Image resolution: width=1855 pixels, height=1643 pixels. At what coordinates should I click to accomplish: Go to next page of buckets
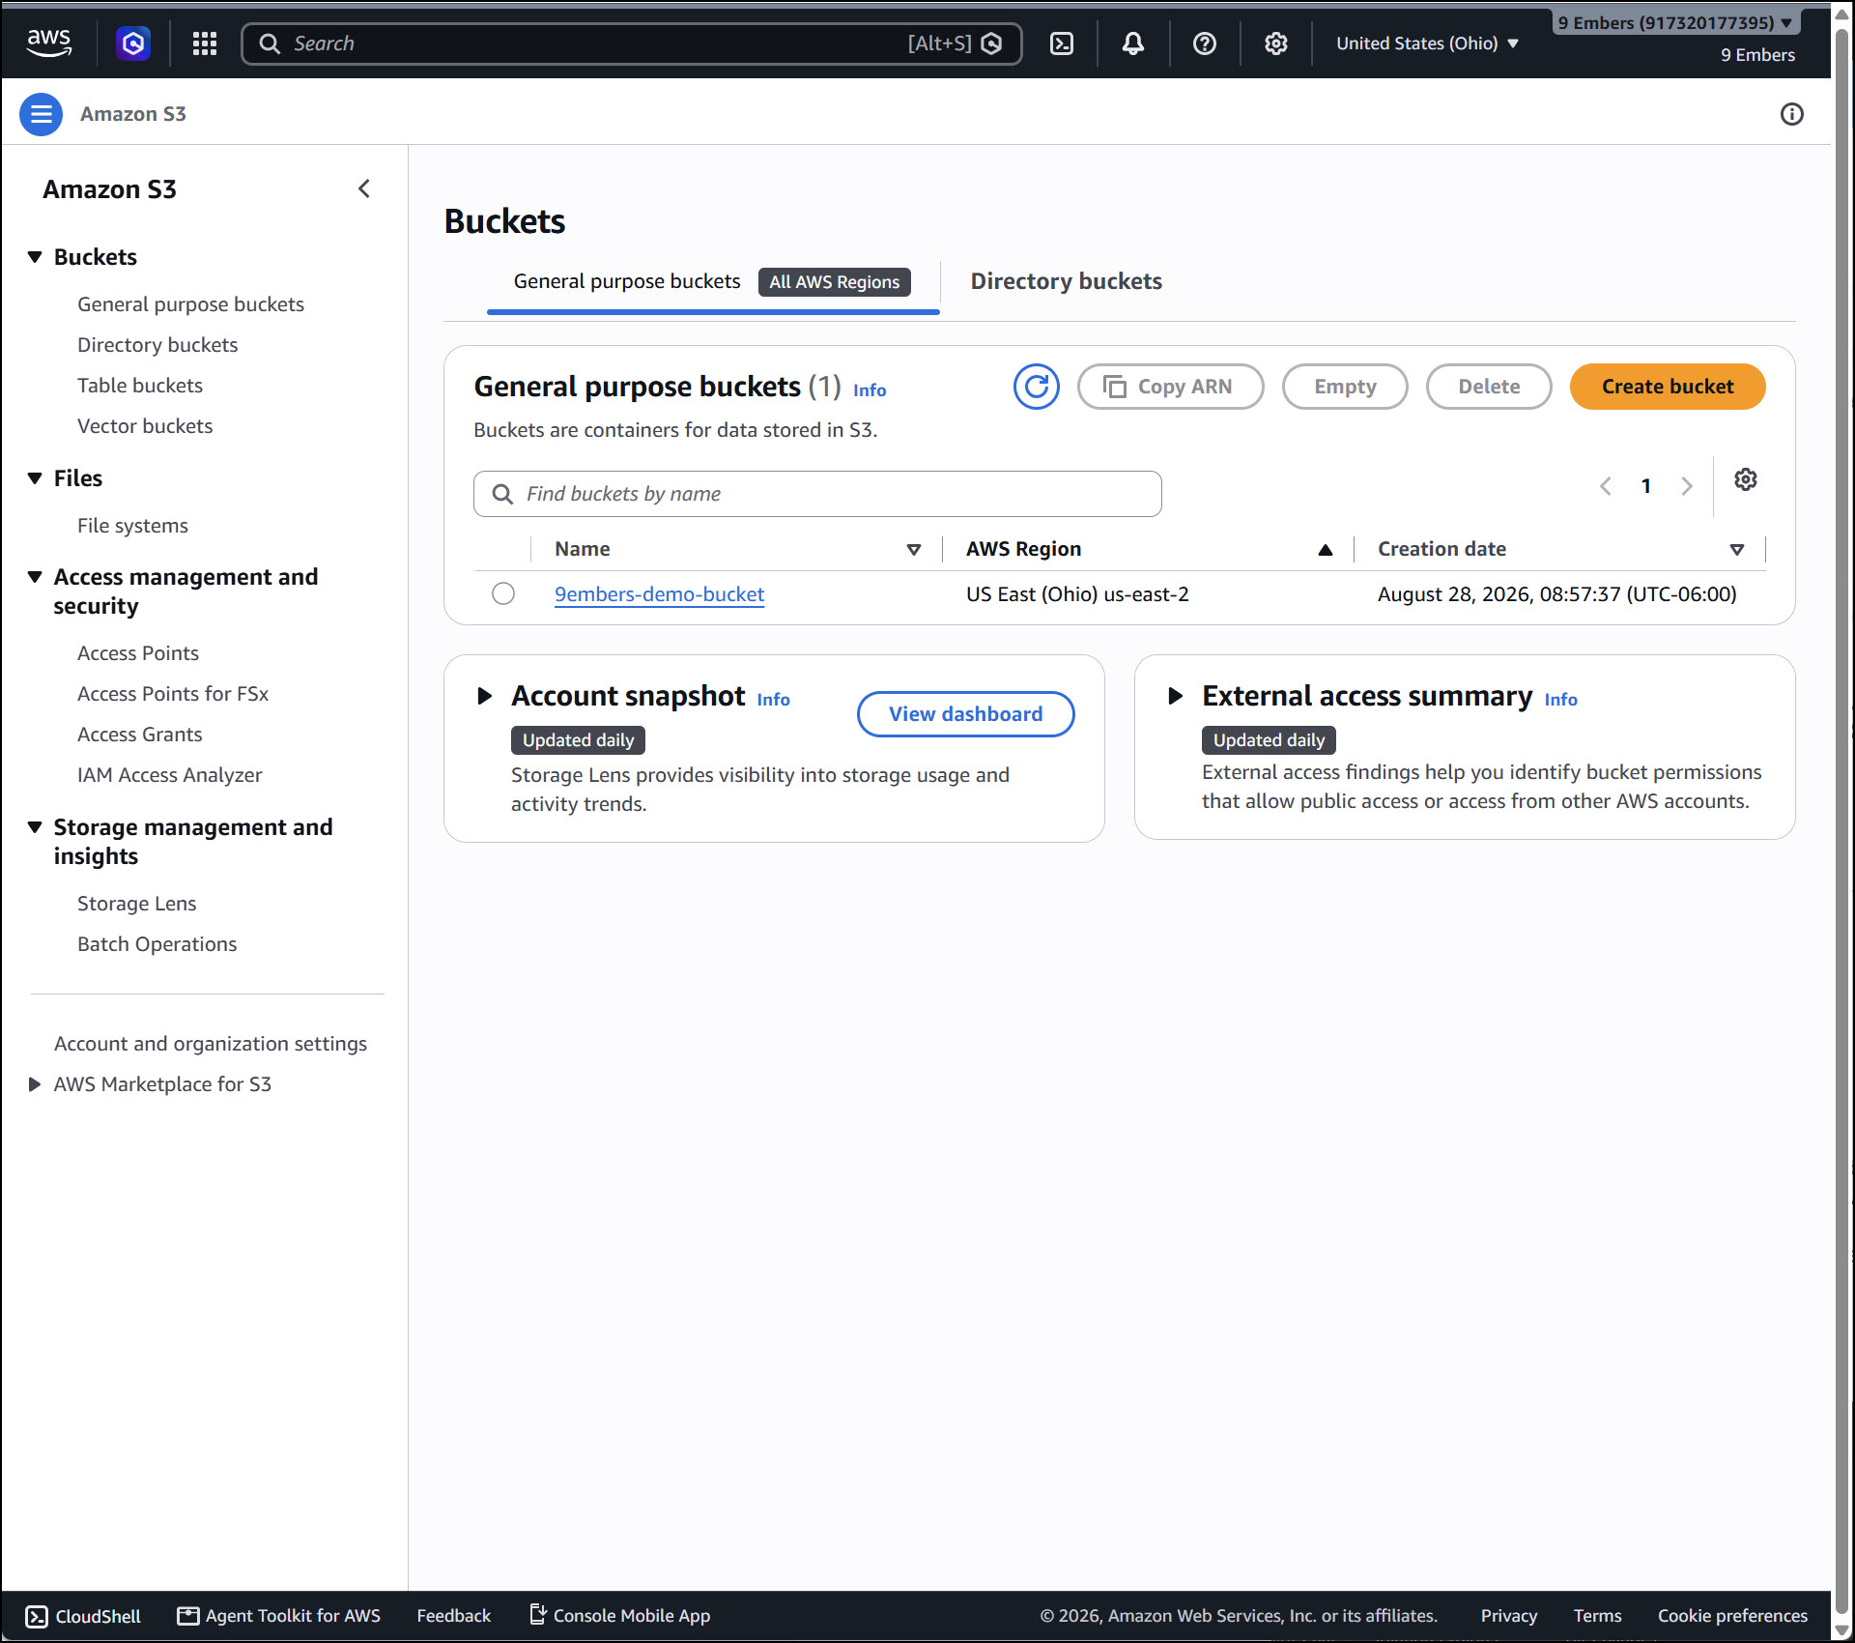click(x=1687, y=486)
